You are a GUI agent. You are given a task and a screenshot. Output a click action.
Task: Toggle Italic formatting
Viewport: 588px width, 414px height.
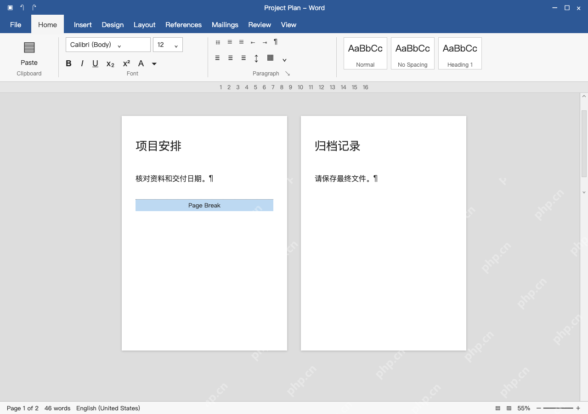[82, 63]
